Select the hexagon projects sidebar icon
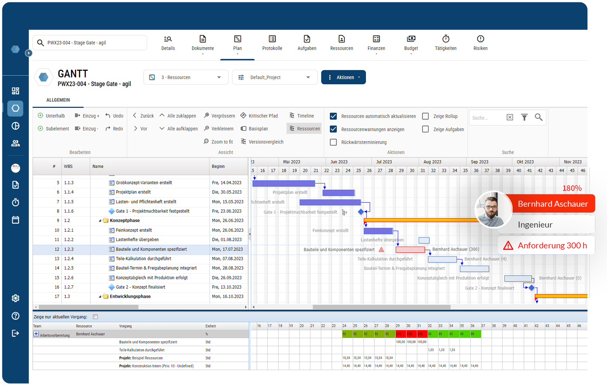 [x=15, y=109]
